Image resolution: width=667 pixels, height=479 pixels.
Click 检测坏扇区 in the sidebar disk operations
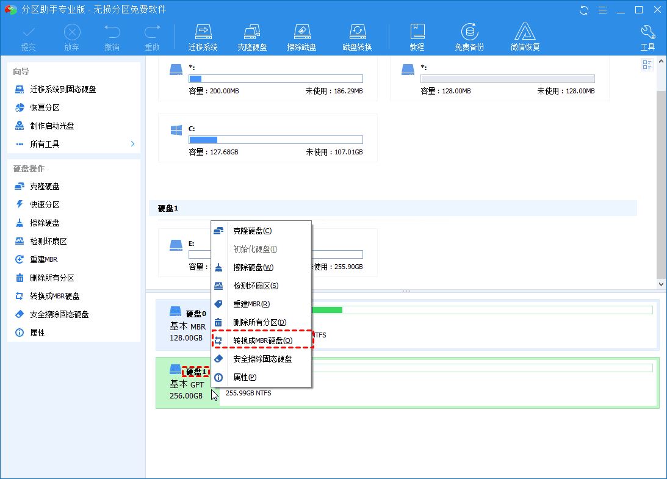[x=48, y=241]
